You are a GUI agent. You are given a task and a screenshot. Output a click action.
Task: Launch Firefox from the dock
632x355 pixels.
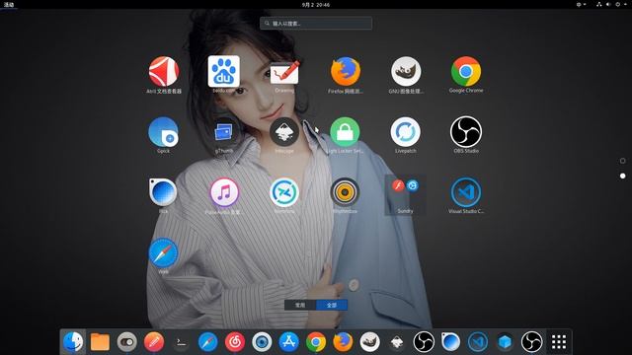point(343,342)
